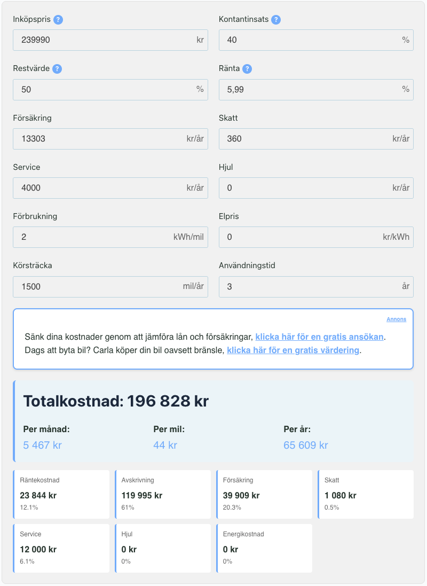Select the Avskrivning cost card
Screen dimensions: 427x586
pos(163,495)
